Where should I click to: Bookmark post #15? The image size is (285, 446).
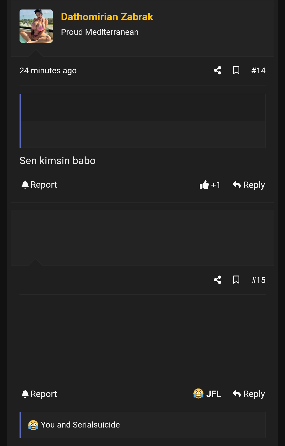[x=236, y=280]
